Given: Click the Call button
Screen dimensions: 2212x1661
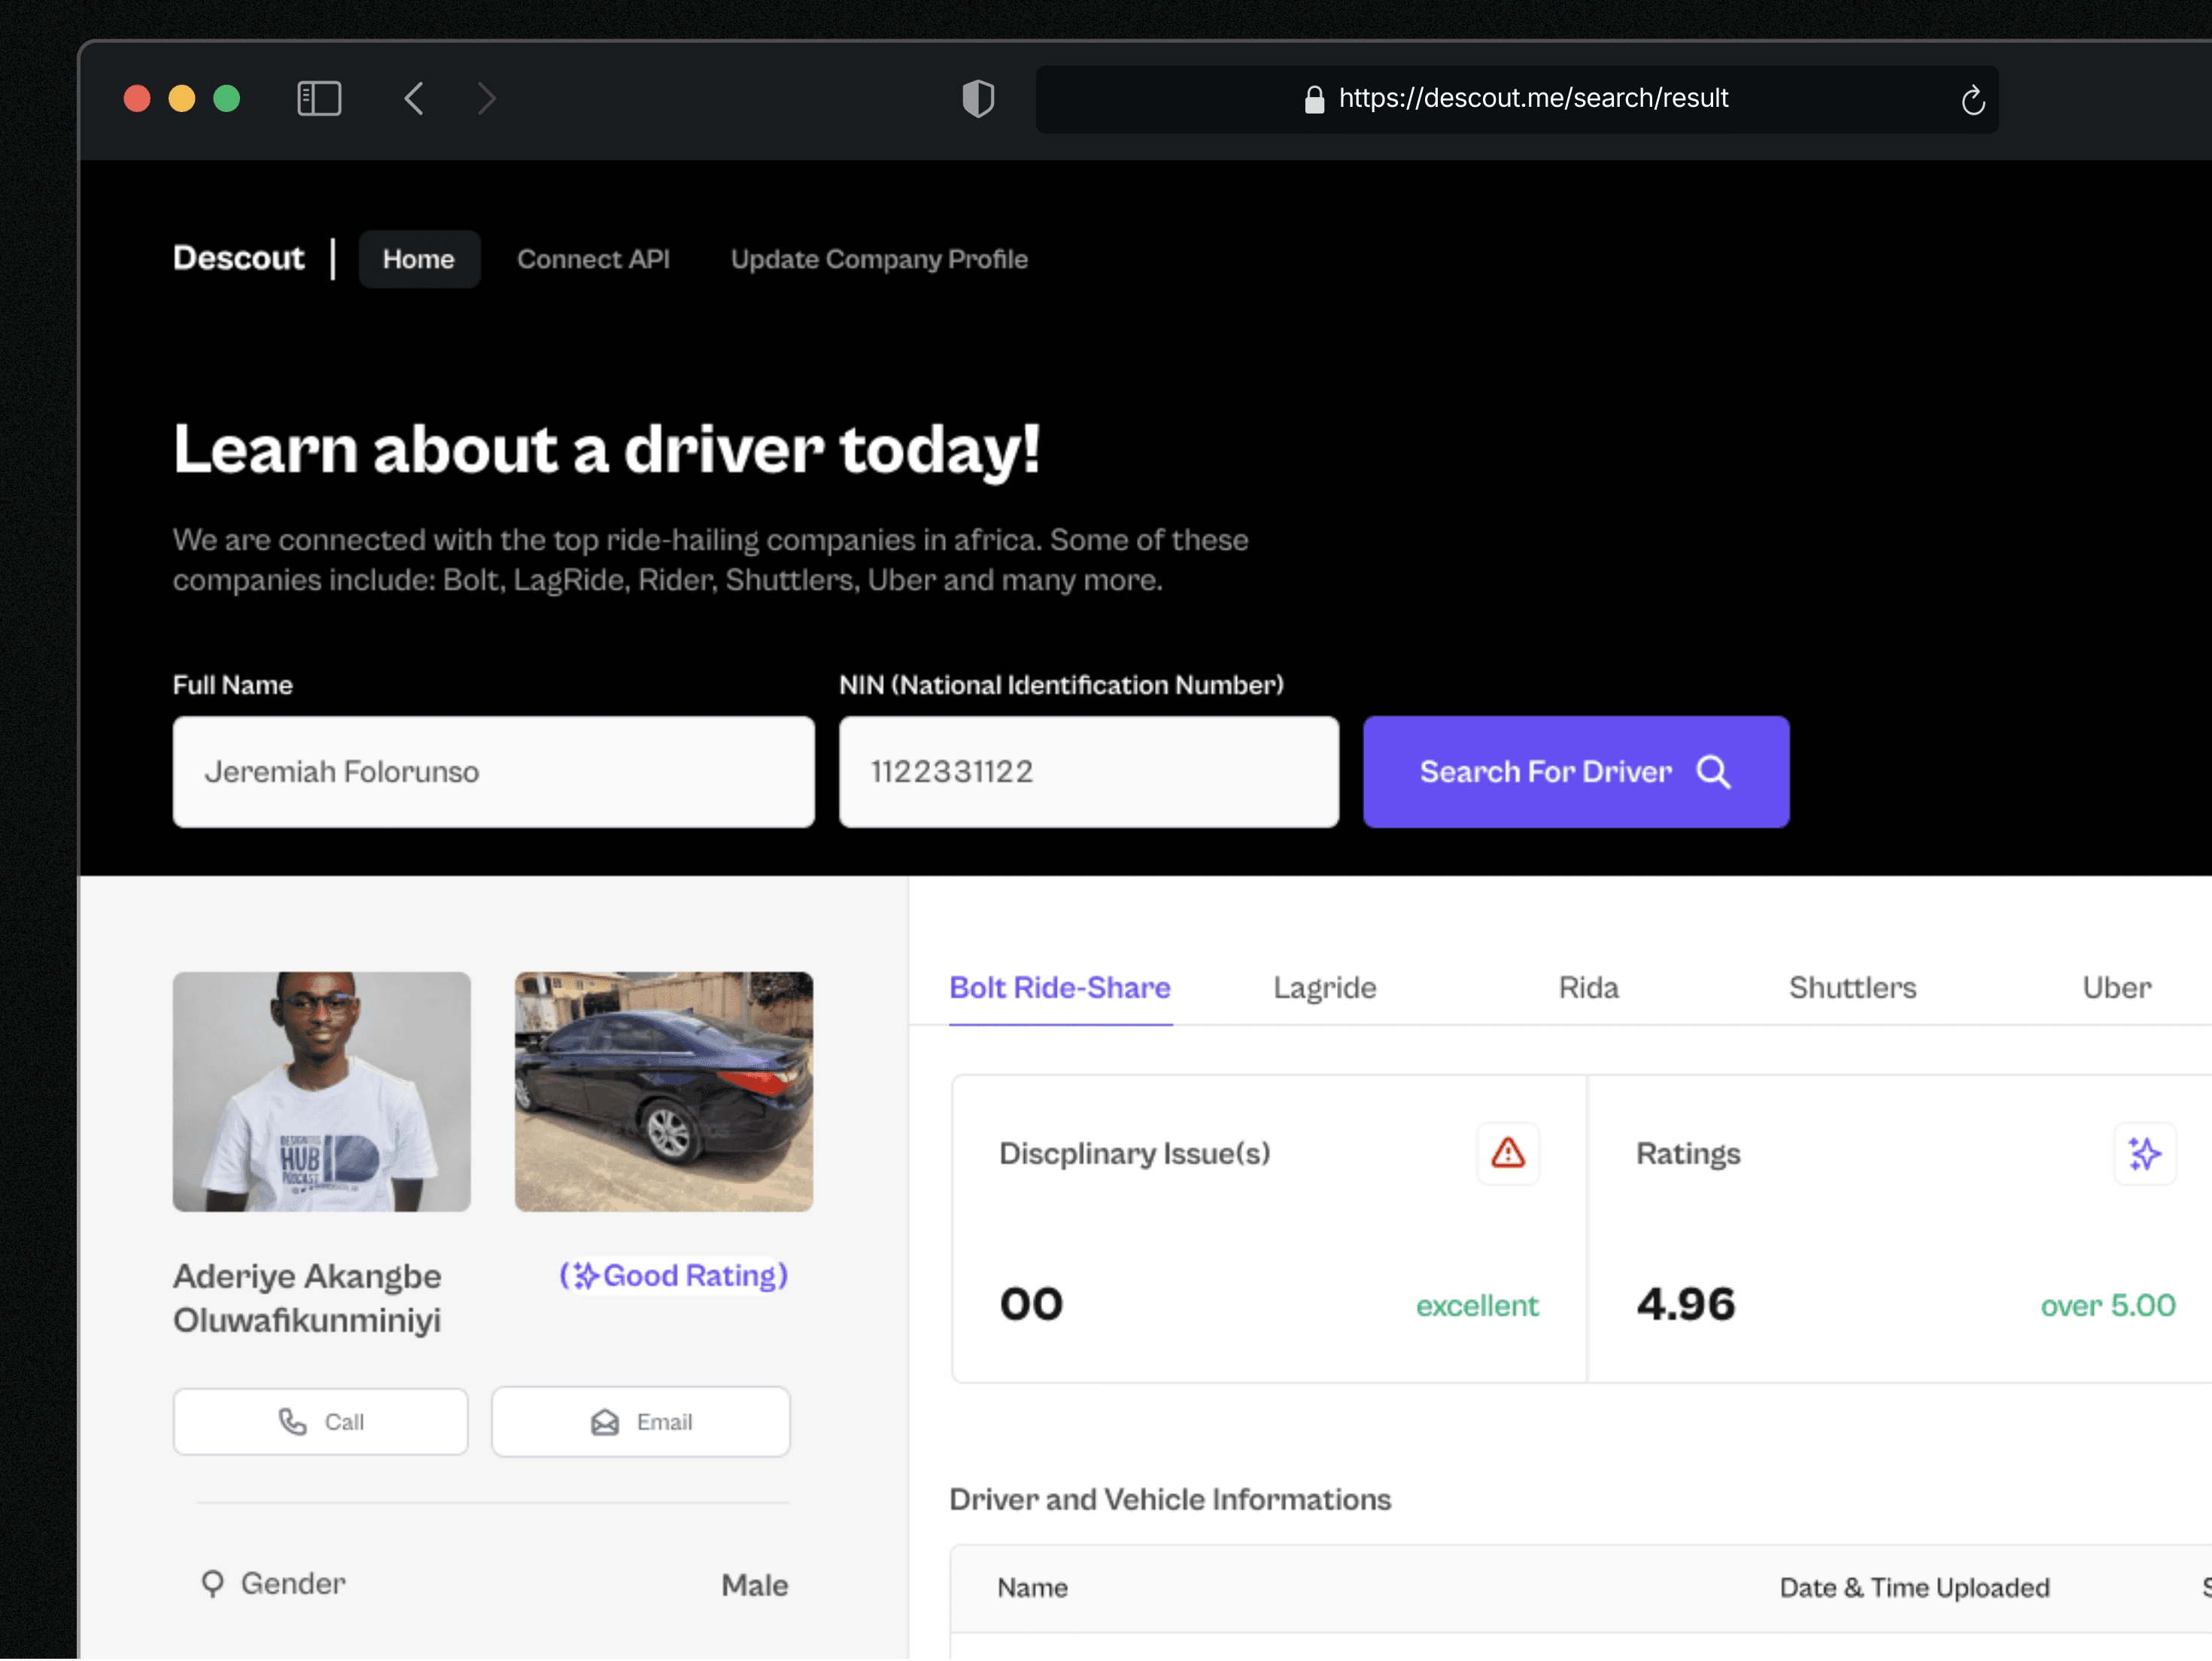Looking at the screenshot, I should [320, 1421].
